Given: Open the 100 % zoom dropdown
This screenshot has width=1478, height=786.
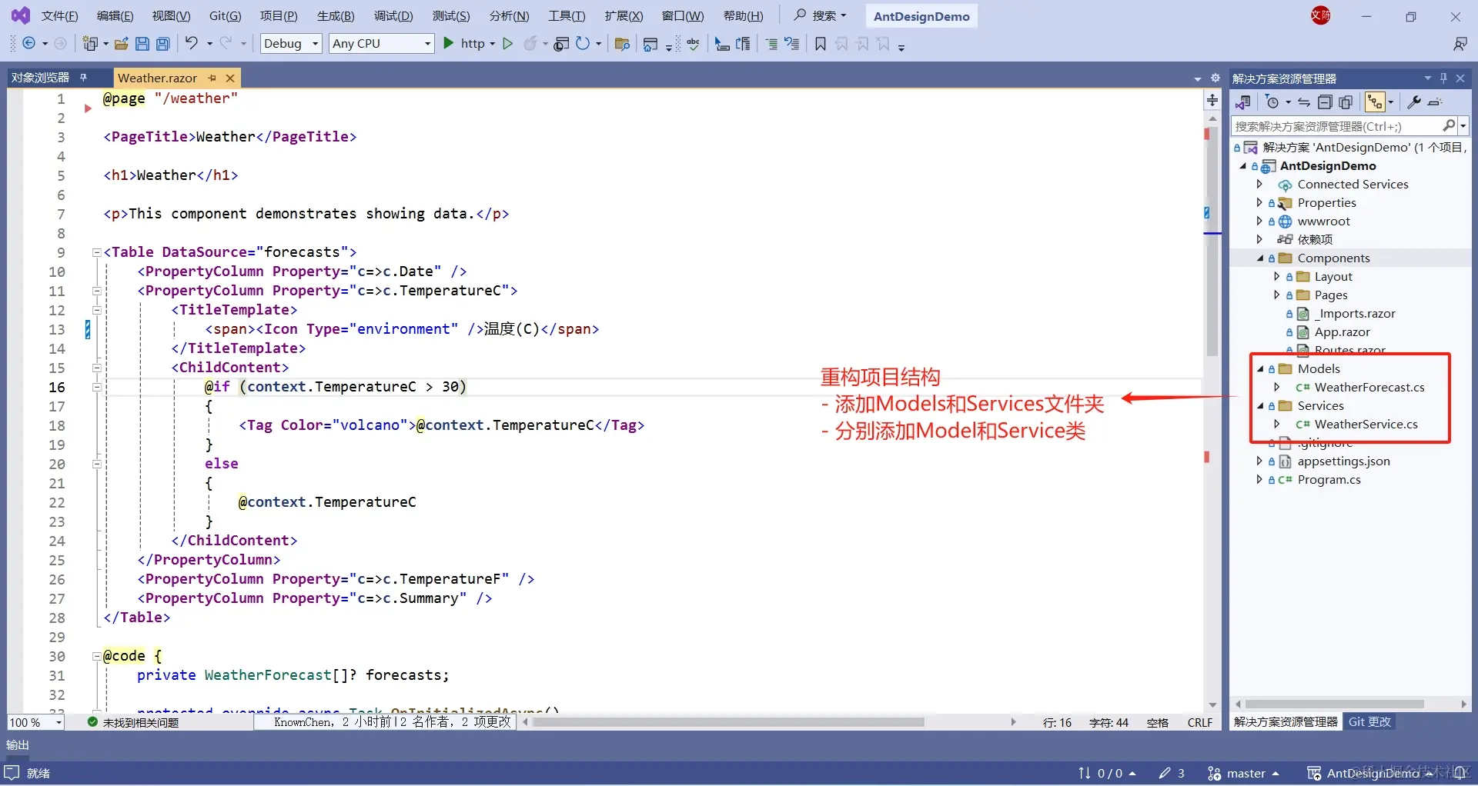Looking at the screenshot, I should click(x=35, y=723).
